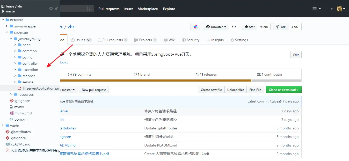Open Unwatch notifications dropdown
349x161 pixels.
click(216, 27)
